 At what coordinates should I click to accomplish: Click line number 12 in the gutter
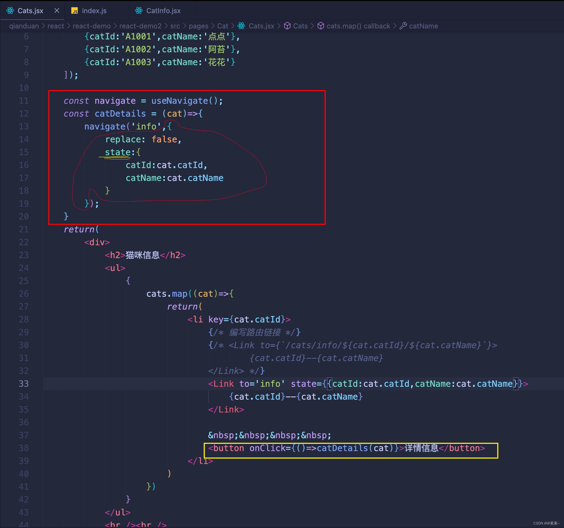24,114
